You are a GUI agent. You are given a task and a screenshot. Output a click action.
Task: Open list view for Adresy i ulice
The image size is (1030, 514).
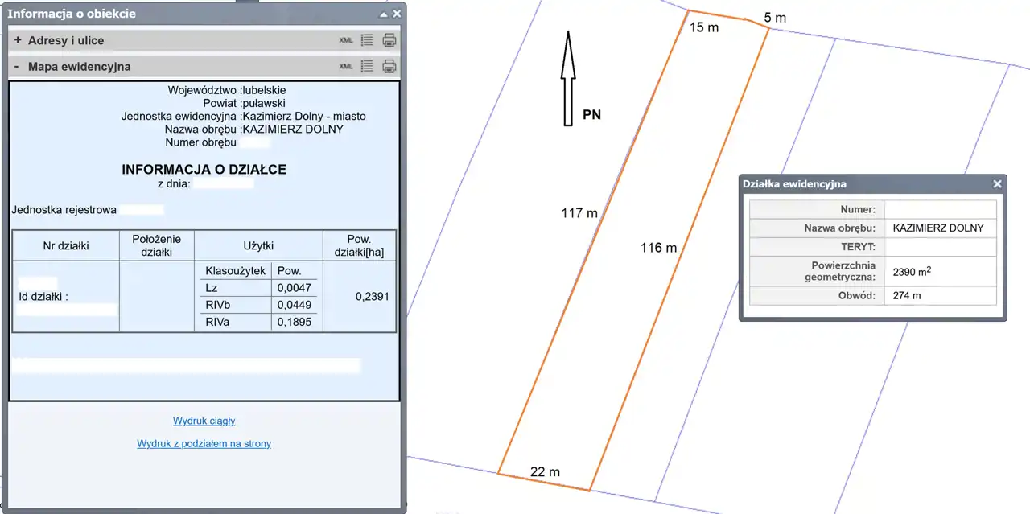pos(367,40)
